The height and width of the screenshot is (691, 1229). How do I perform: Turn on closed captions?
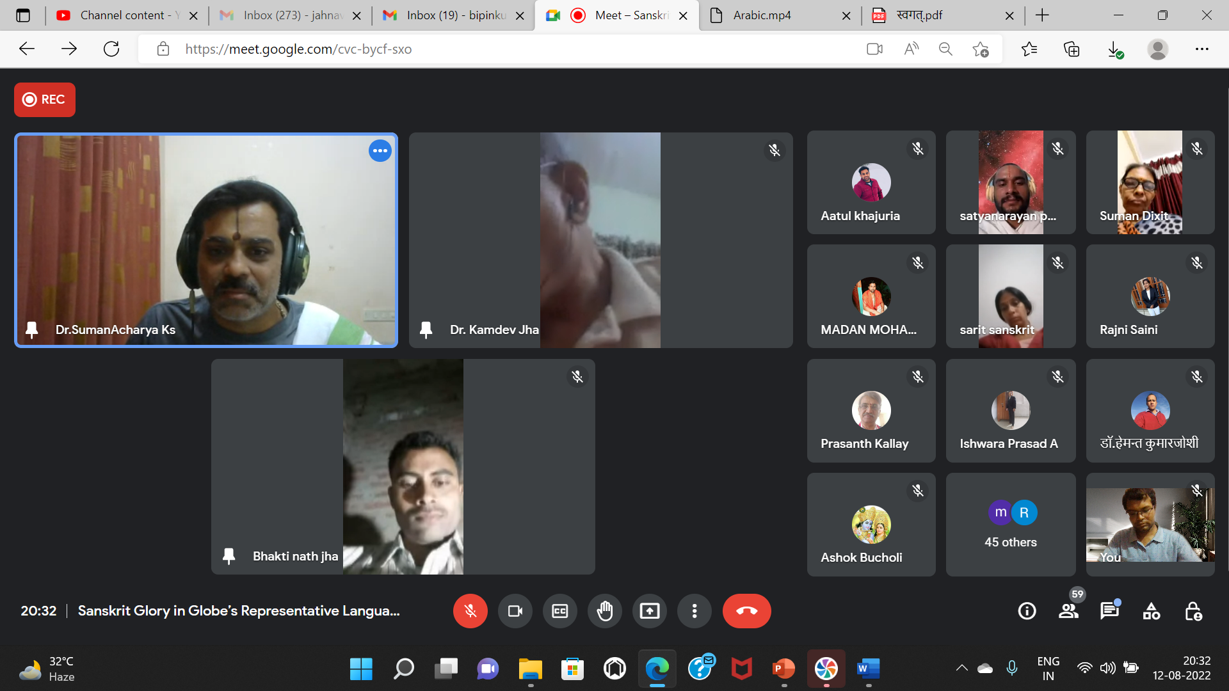click(559, 611)
